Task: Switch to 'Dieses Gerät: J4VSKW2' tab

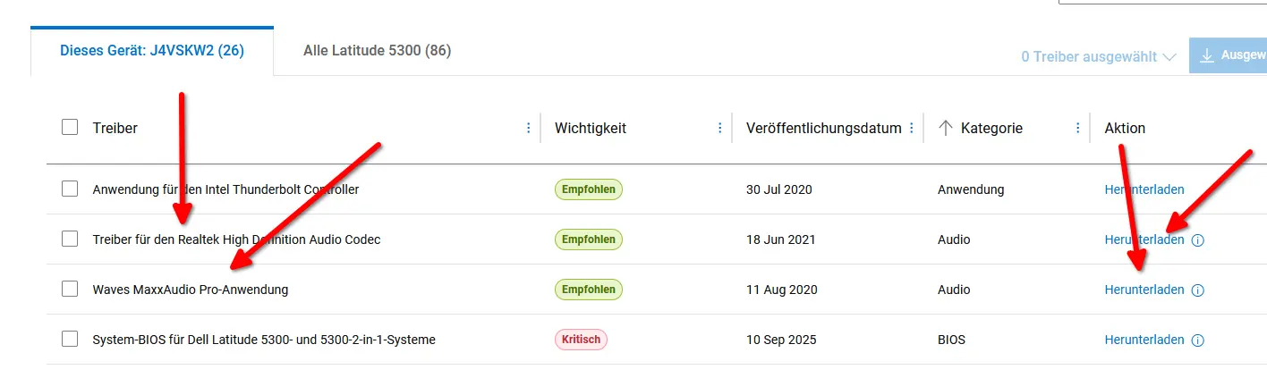Action: point(152,51)
